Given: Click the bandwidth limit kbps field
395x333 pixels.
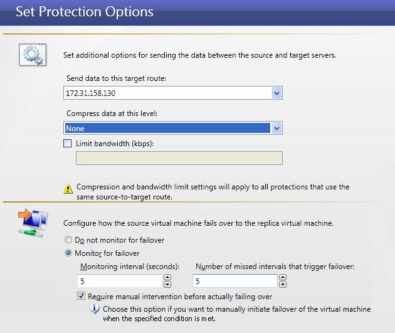Looking at the screenshot, I should pos(179,158).
